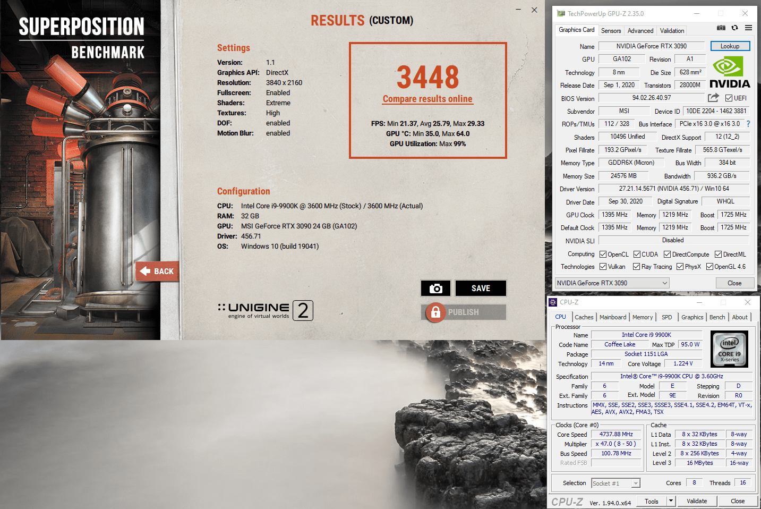Toggle the OpenGL 4.6 checkbox

(x=709, y=267)
